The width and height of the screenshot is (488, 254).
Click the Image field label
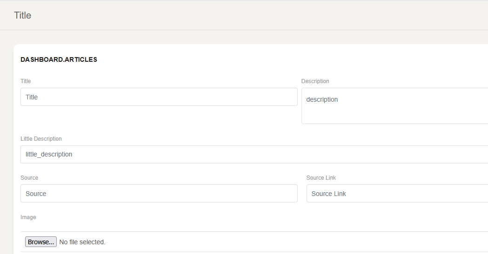click(28, 217)
